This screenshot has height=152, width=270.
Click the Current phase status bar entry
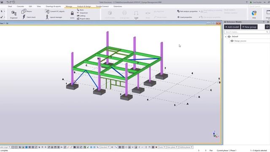(227, 150)
